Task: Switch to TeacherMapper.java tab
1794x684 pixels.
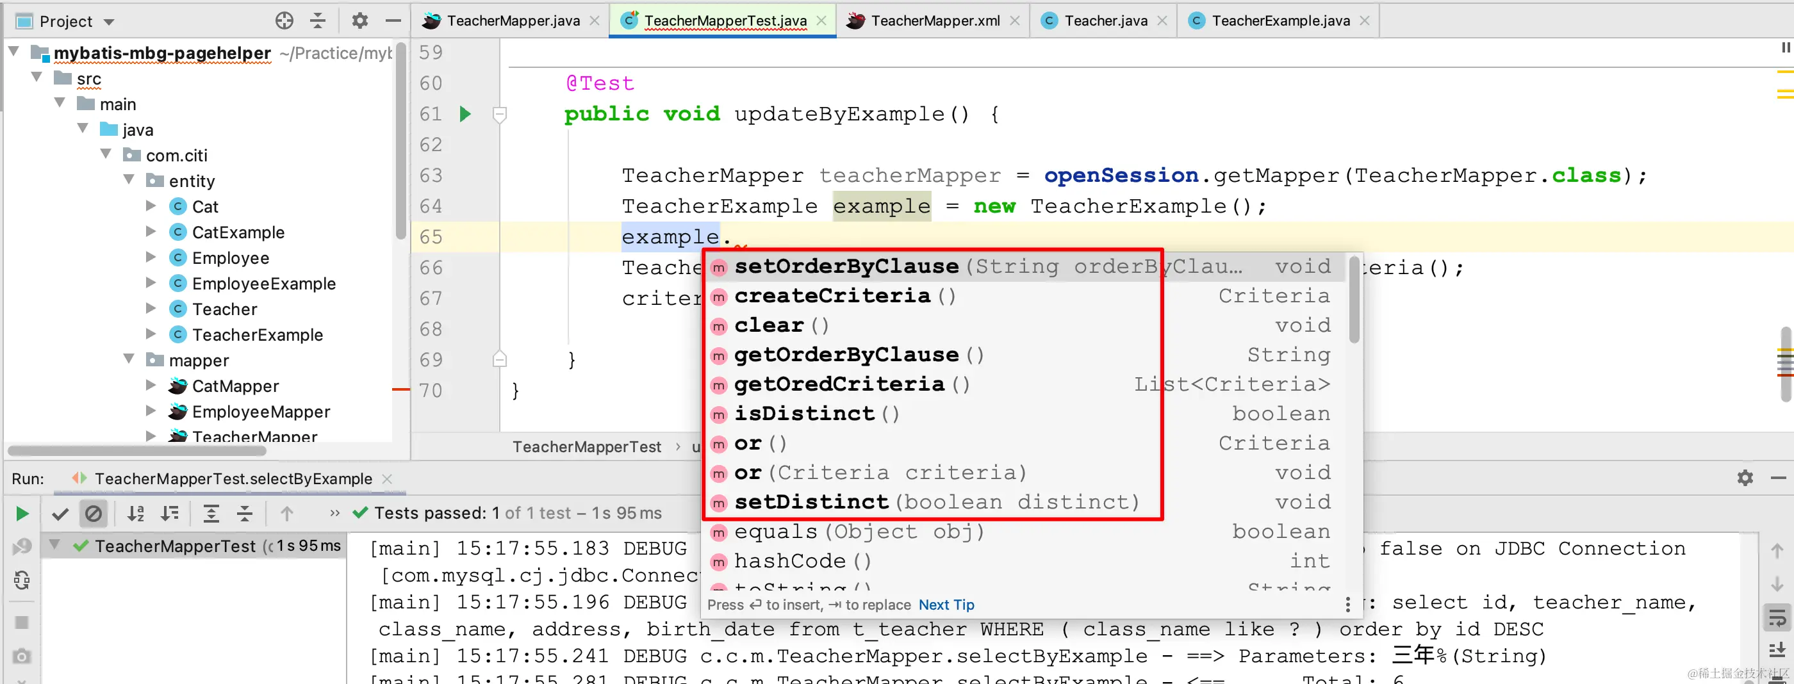Action: tap(513, 21)
